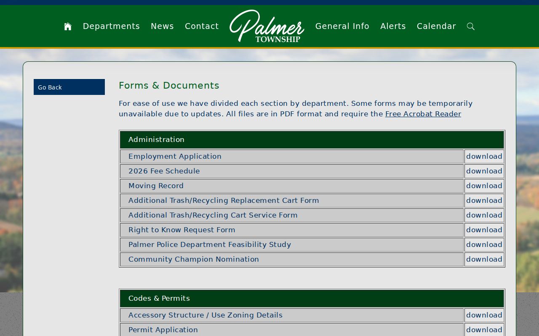Download the Employment Application

click(x=484, y=156)
